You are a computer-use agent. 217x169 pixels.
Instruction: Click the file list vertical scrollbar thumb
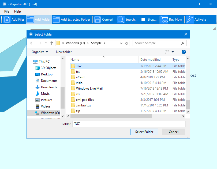coord(188,105)
